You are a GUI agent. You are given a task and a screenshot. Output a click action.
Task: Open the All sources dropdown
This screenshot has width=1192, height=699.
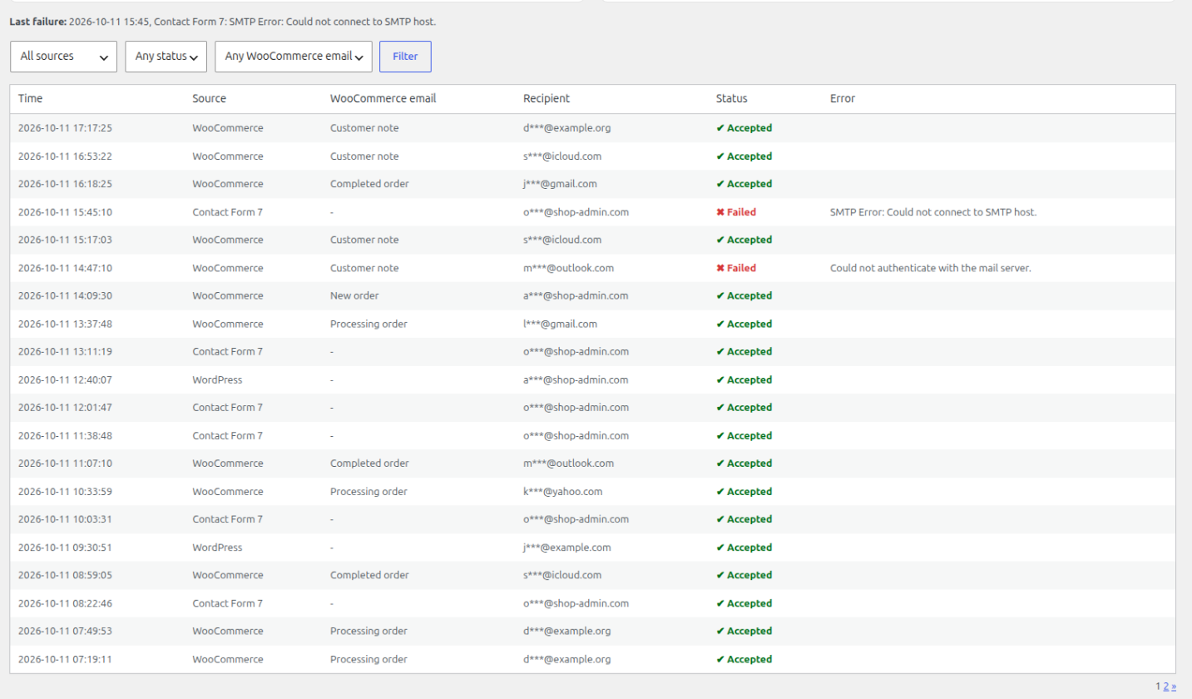(63, 57)
